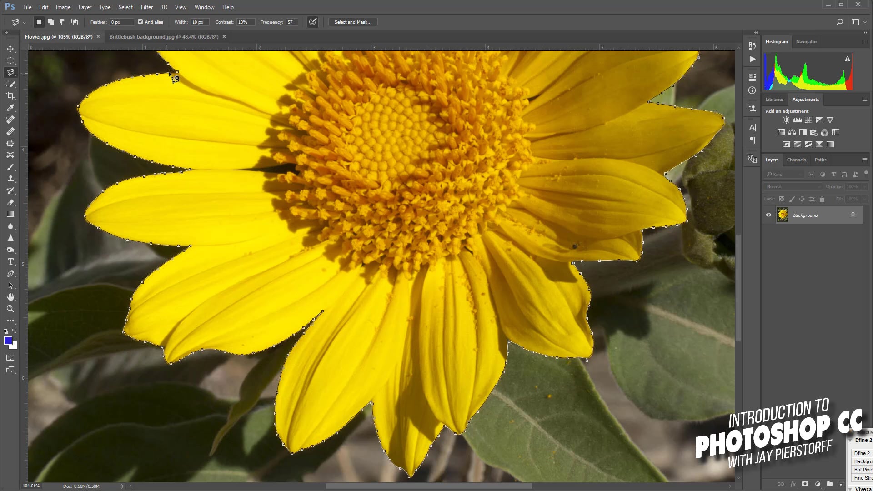Choose the Horizontal Type tool
873x491 pixels.
(x=10, y=261)
